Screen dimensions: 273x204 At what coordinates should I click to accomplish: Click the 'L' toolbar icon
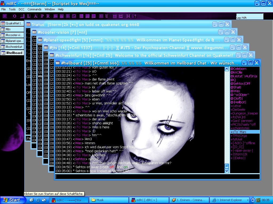tap(28, 16)
